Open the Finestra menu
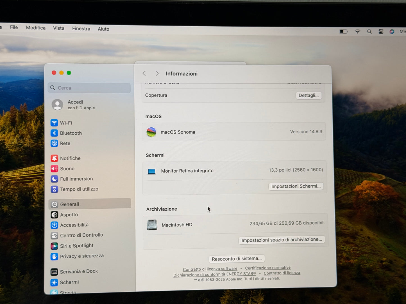Screen dimensions: 406x304 click(x=81, y=29)
